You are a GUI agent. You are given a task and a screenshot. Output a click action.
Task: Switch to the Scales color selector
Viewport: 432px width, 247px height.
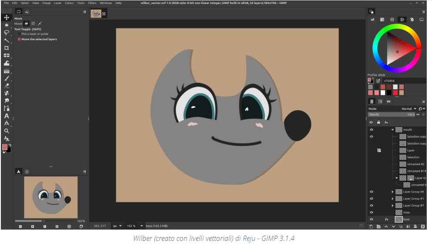pyautogui.click(x=422, y=20)
